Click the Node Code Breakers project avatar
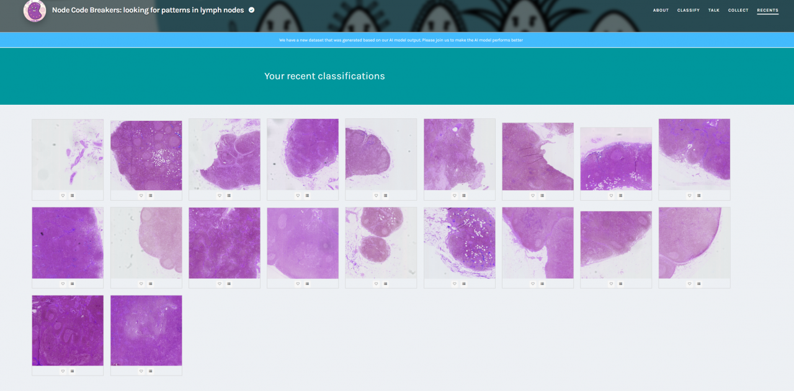794x391 pixels. click(x=35, y=11)
